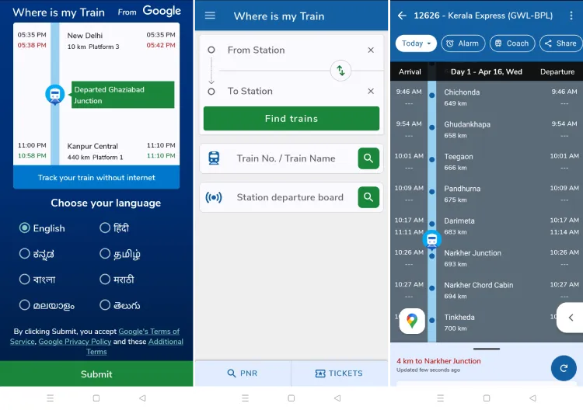Clear the From Station field
Viewport: 583px width, 410px height.
click(x=371, y=50)
